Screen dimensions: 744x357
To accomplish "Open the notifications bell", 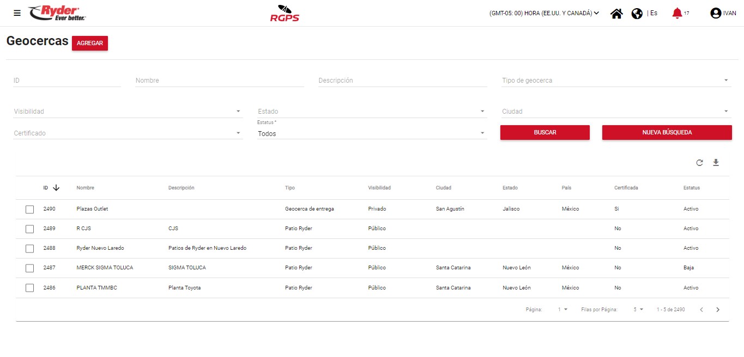I will 677,13.
